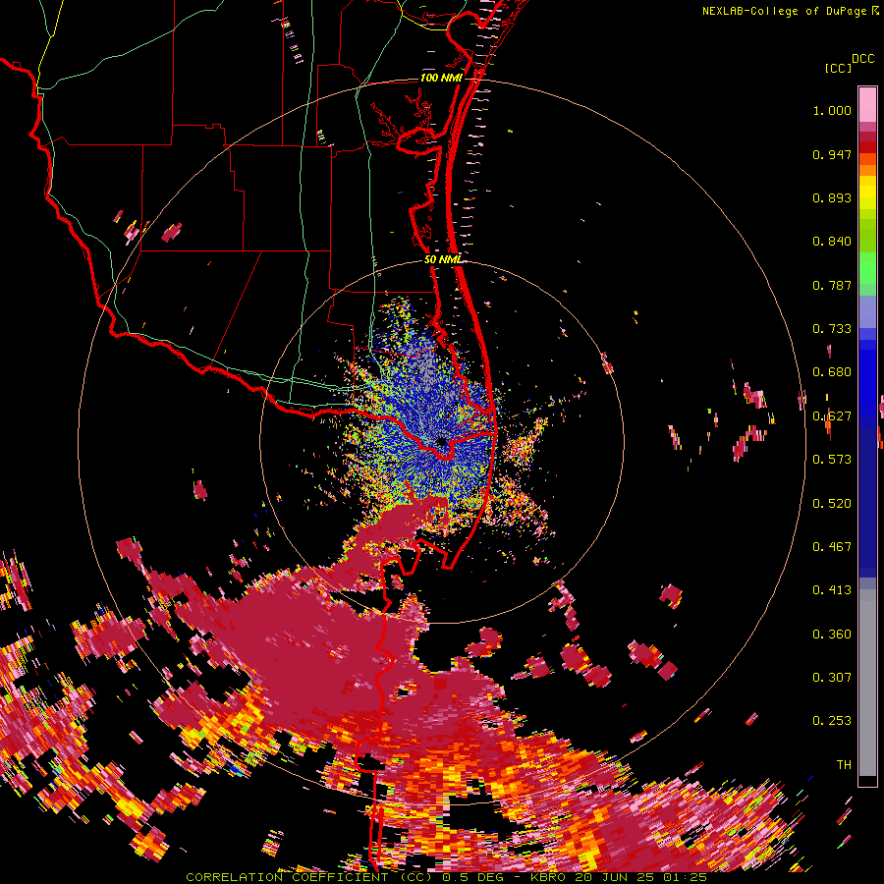The image size is (884, 884).
Task: Click the 0.947 scale value
Action: (x=832, y=154)
